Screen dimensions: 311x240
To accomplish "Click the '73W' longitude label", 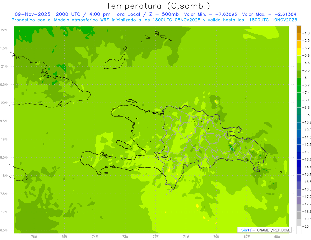I will pos(125,237).
